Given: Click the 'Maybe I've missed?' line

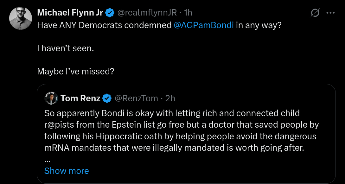Looking at the screenshot, I should tap(76, 71).
